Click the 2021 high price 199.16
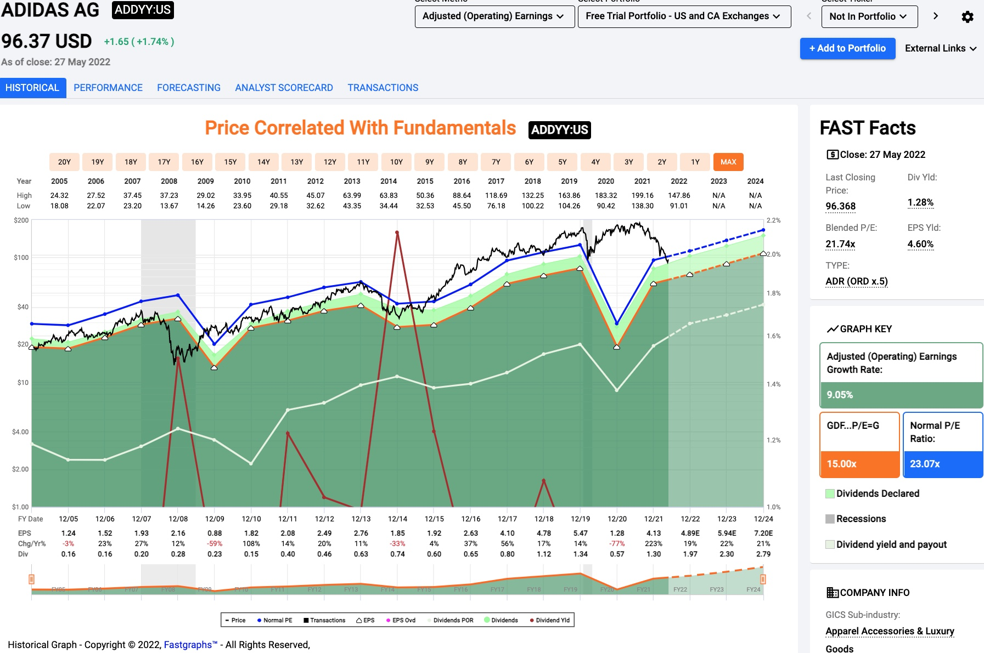984x653 pixels. [642, 195]
